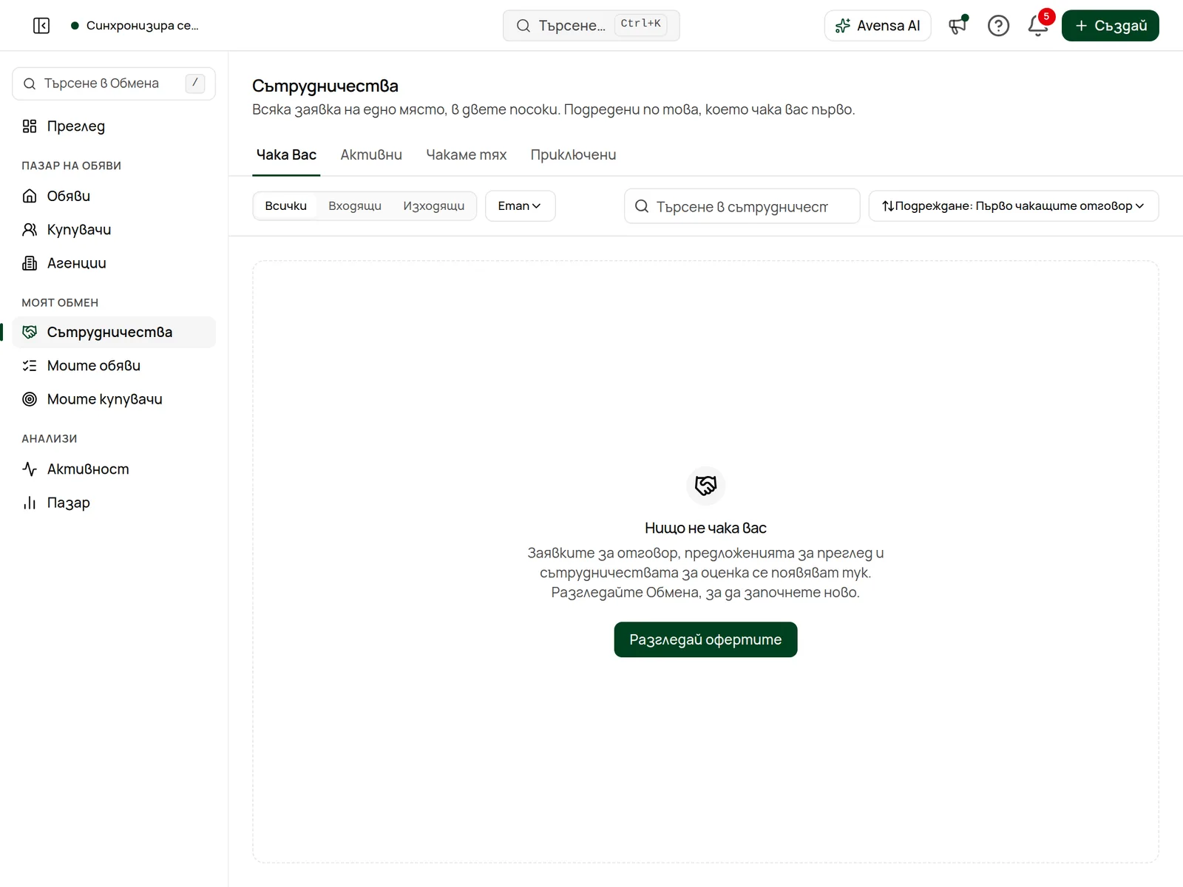Click the Разгледай офертите button

pyautogui.click(x=705, y=639)
